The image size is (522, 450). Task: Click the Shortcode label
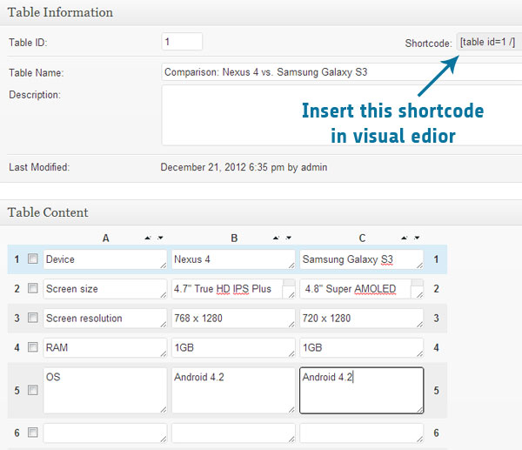(428, 44)
